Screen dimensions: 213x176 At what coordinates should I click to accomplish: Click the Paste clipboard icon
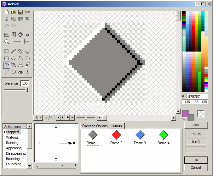pos(20,19)
